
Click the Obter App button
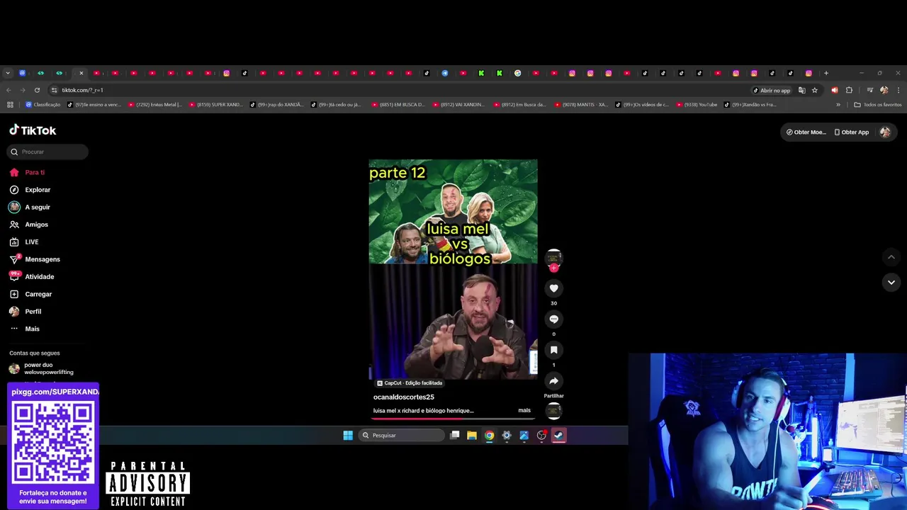pos(851,132)
